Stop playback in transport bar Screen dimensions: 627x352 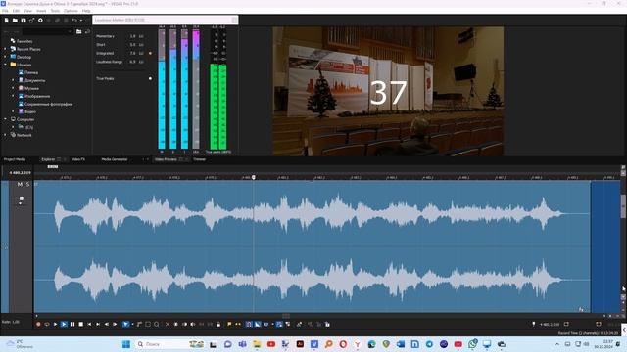pyautogui.click(x=80, y=324)
